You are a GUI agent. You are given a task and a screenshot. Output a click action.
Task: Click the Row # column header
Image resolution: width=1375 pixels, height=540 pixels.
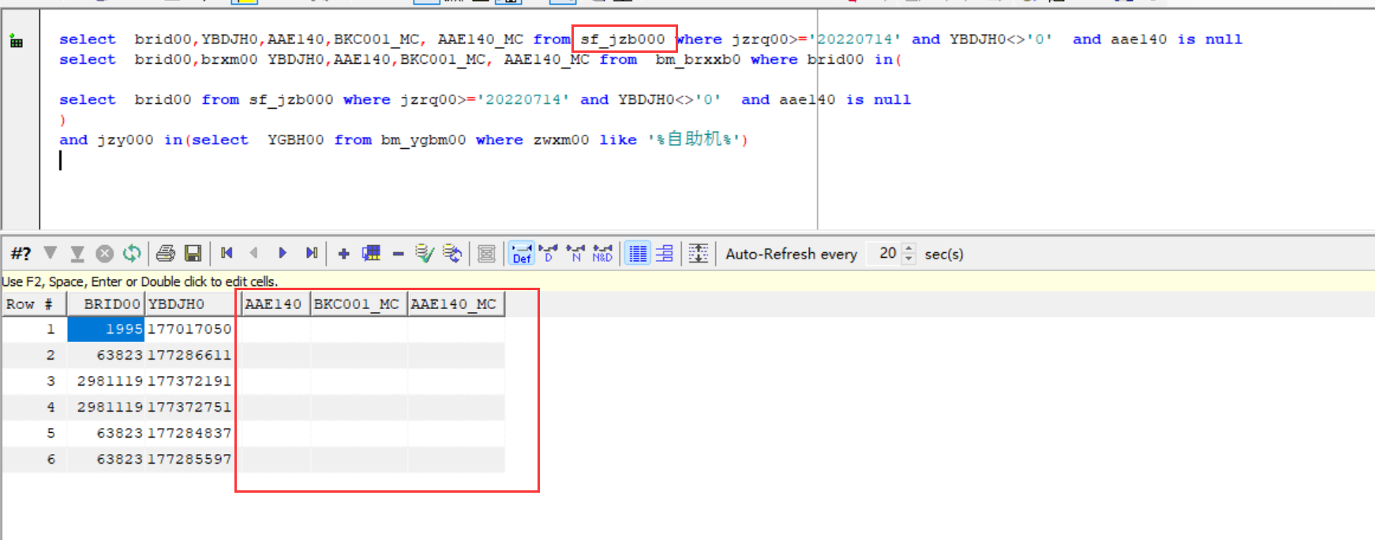pos(34,304)
